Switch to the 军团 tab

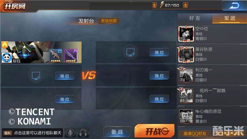point(230,18)
